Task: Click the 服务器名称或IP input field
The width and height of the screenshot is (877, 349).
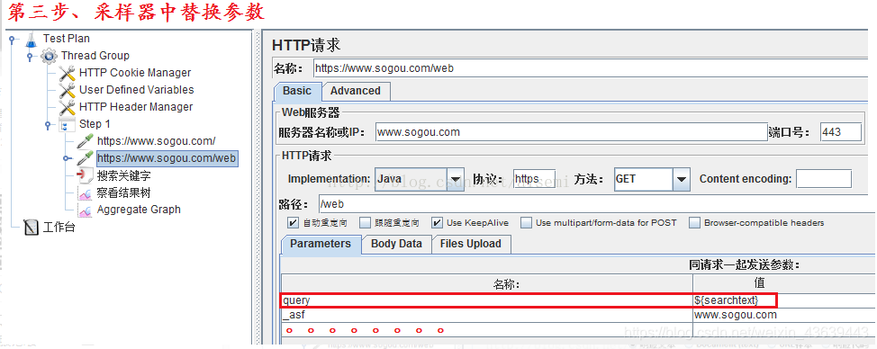Action: 571,132
